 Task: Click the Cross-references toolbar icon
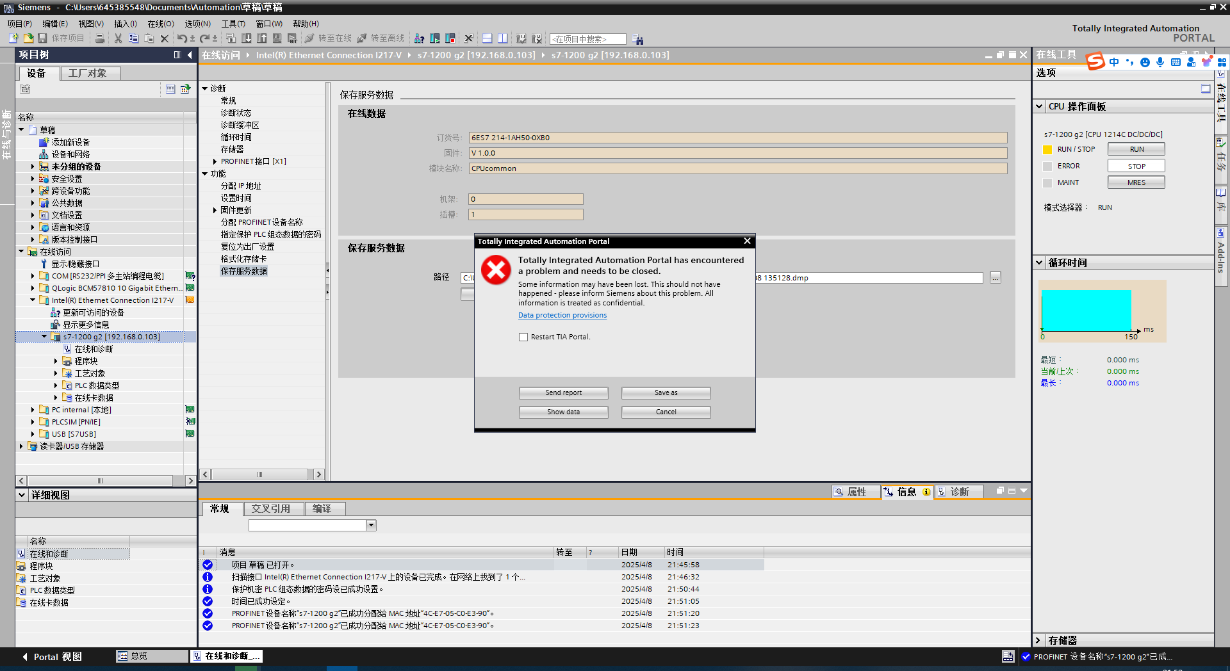coord(469,38)
